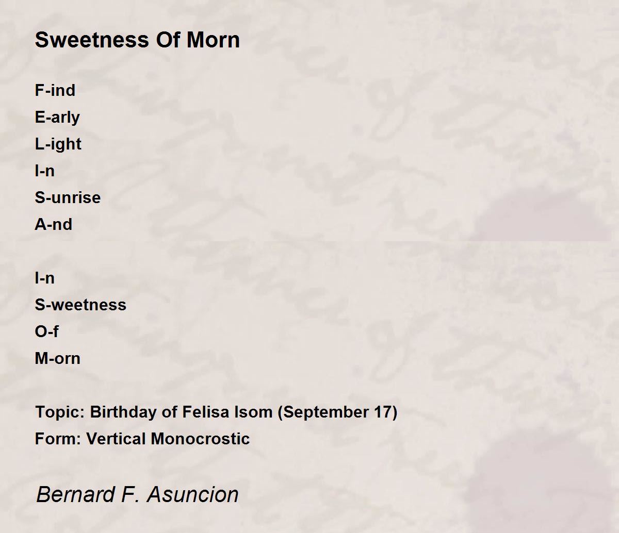Click the line S-weetness
Viewport: 619px width, 533px height.
(x=80, y=305)
